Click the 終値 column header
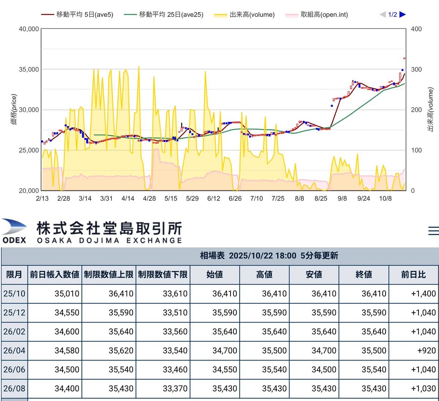The width and height of the screenshot is (439, 401). pyautogui.click(x=364, y=275)
